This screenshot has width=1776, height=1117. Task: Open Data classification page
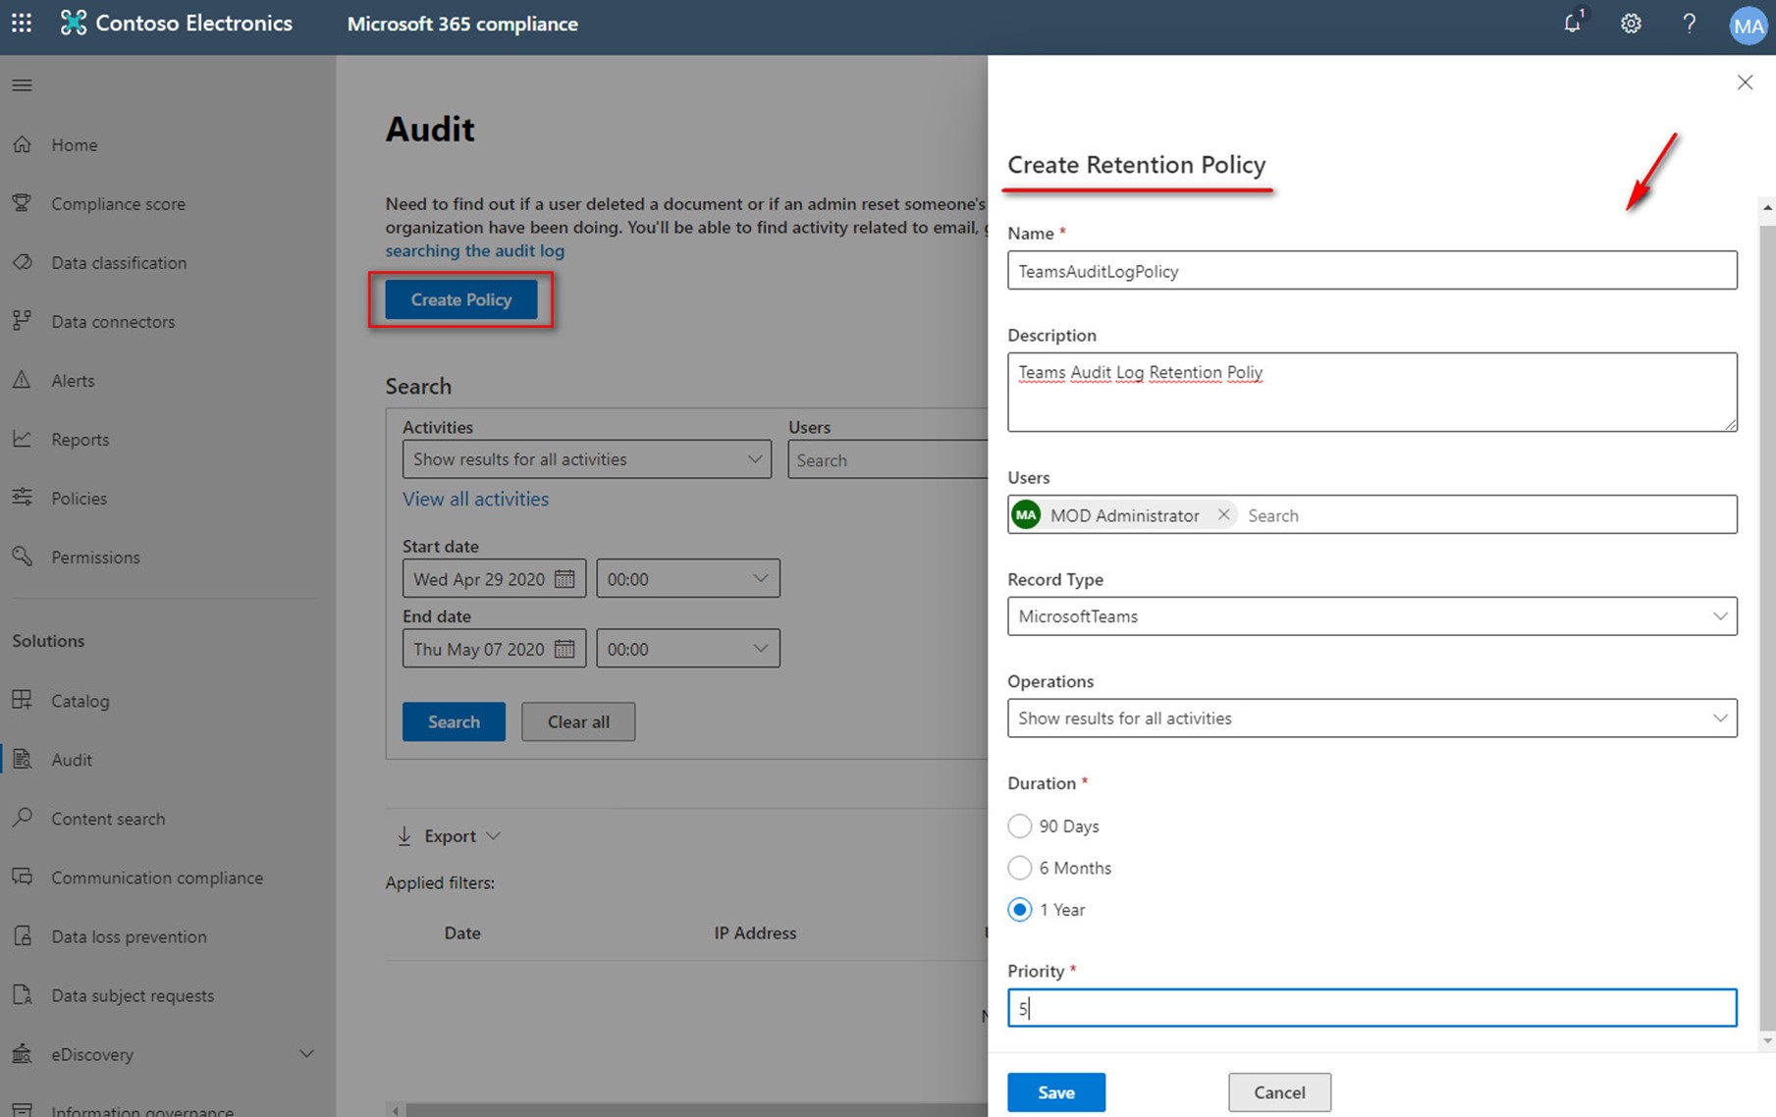(119, 263)
